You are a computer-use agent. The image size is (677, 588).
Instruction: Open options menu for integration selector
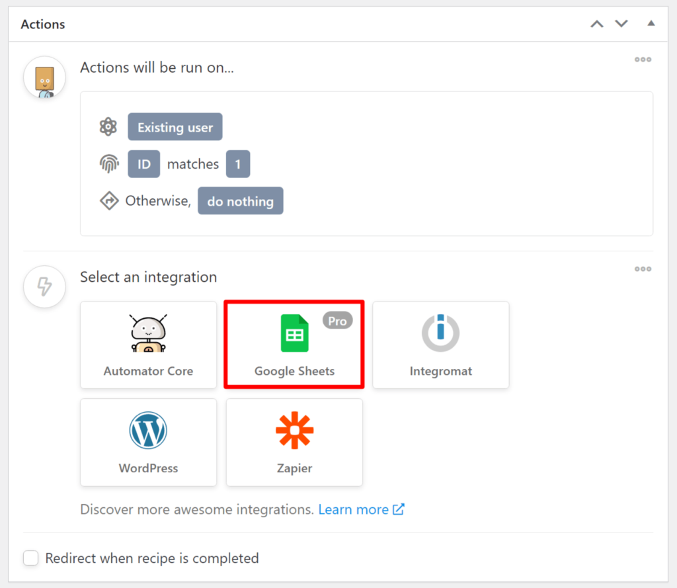point(643,269)
